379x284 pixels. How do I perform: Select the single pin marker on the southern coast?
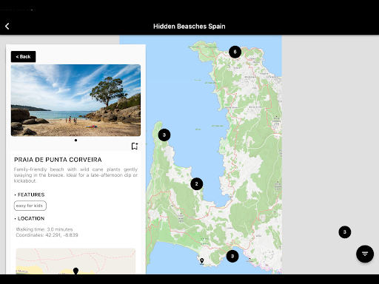pos(202,261)
